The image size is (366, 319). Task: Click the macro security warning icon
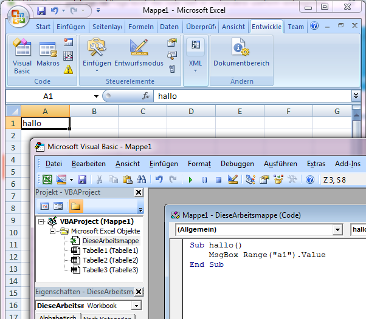click(68, 69)
